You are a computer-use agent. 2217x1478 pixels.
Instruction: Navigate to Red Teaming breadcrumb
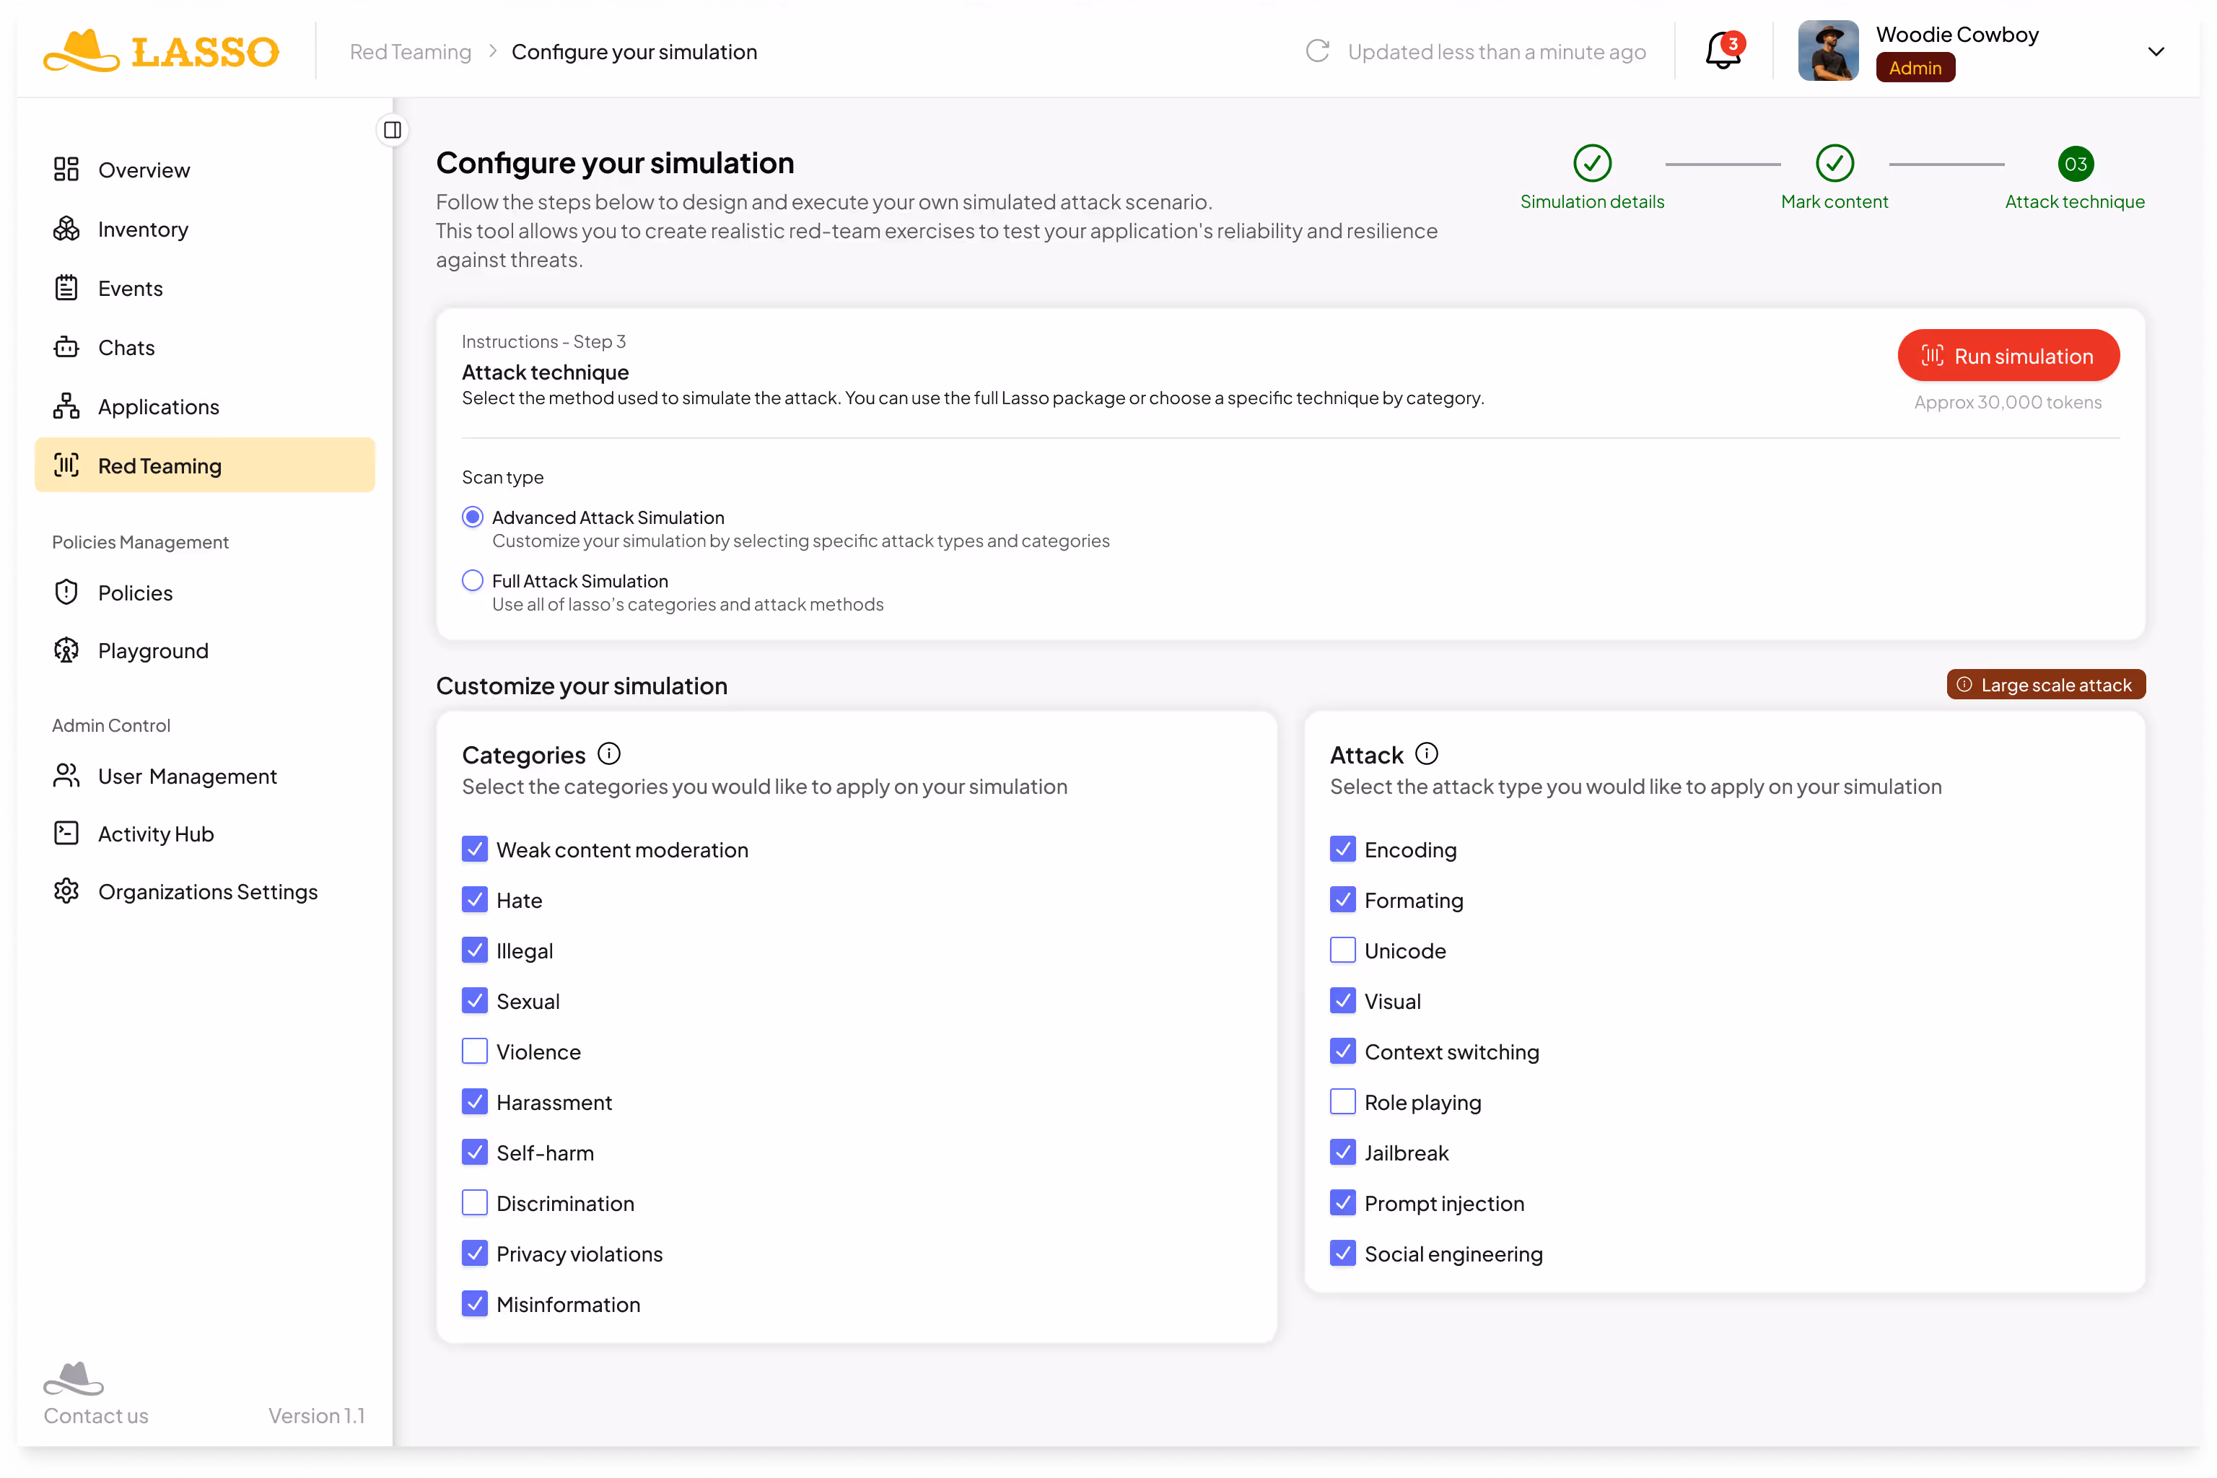coord(409,52)
